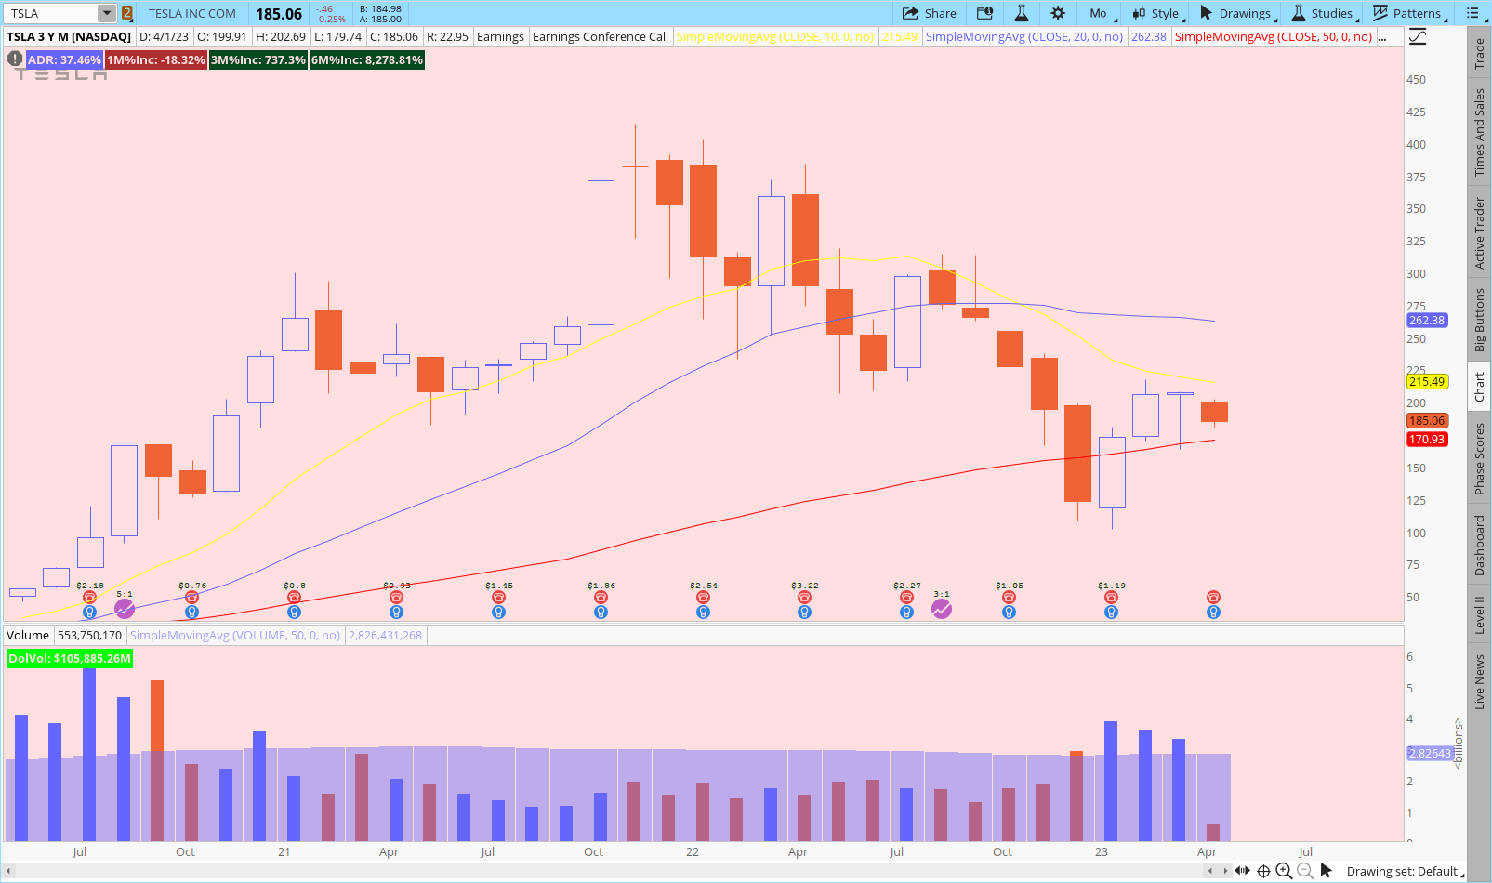Screen dimensions: 1492x883
Task: Expand the symbol history dropdown arrow
Action: click(x=107, y=13)
